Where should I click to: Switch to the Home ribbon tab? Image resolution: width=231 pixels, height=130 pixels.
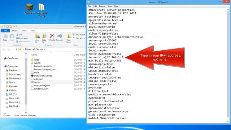[14, 31]
